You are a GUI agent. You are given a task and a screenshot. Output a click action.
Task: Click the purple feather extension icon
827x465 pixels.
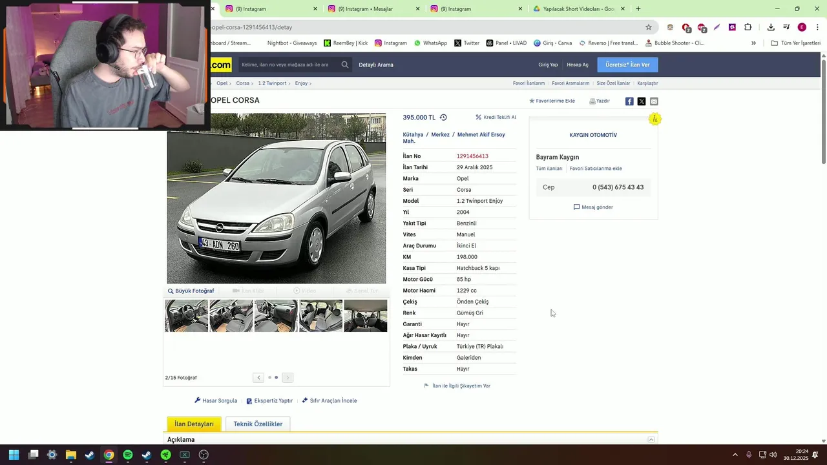pyautogui.click(x=717, y=27)
